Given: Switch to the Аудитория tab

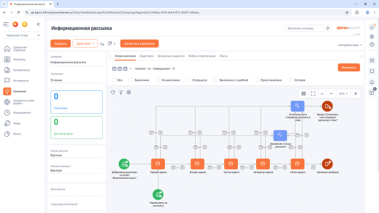Looking at the screenshot, I should 147,56.
